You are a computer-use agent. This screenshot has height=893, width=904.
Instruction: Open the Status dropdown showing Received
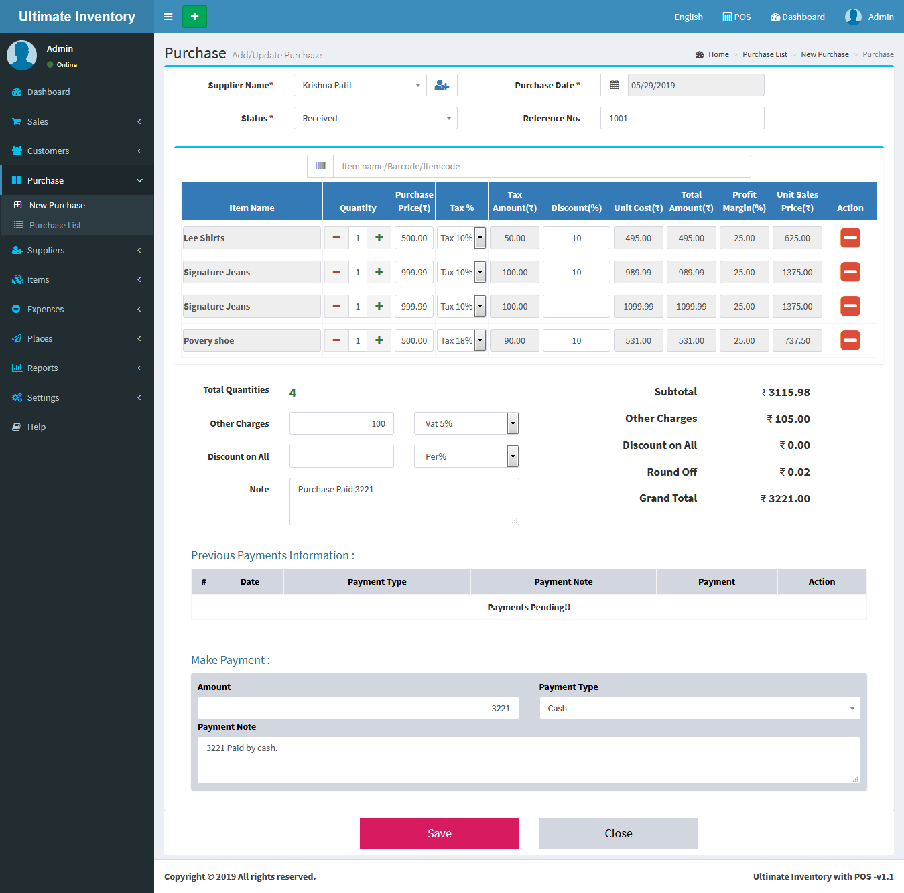[x=375, y=118]
